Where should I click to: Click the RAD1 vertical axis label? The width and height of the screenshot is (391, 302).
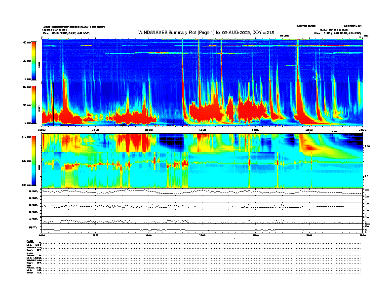[39, 108]
